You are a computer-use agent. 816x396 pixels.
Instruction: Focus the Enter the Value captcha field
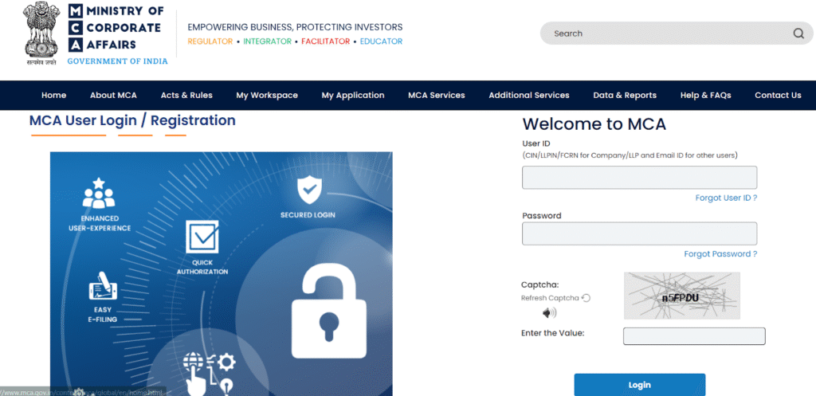pyautogui.click(x=693, y=336)
